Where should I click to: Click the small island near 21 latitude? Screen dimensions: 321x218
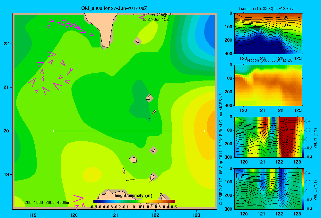click(149, 97)
